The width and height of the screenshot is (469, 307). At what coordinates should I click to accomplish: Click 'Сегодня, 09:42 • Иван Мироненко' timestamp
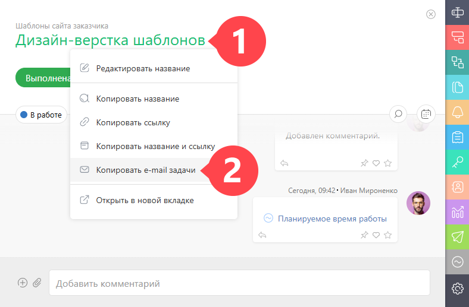point(343,191)
